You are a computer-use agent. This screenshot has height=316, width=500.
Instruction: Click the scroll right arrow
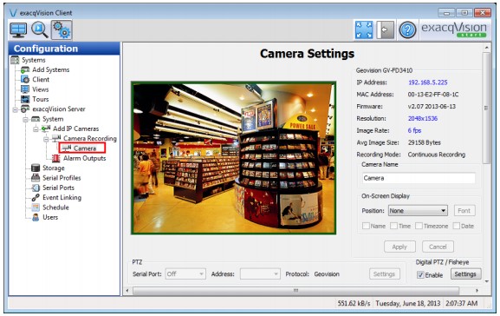pos(477,291)
